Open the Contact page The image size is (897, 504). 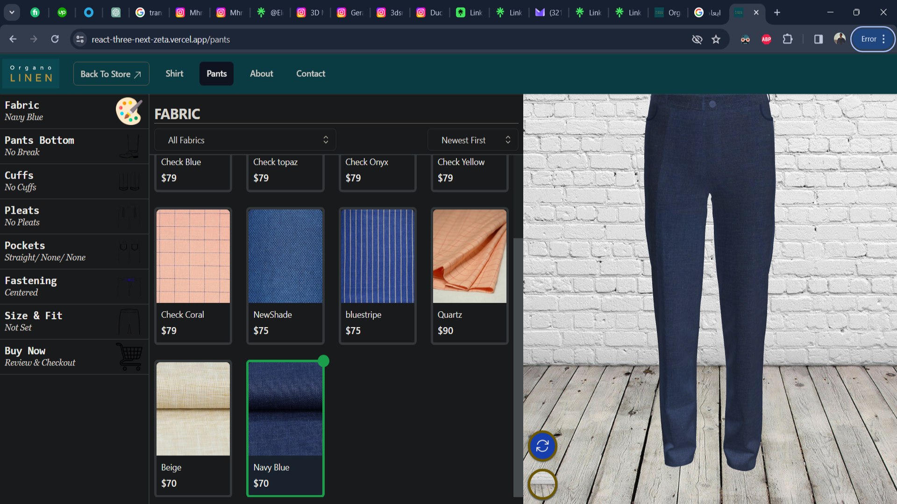pyautogui.click(x=311, y=74)
